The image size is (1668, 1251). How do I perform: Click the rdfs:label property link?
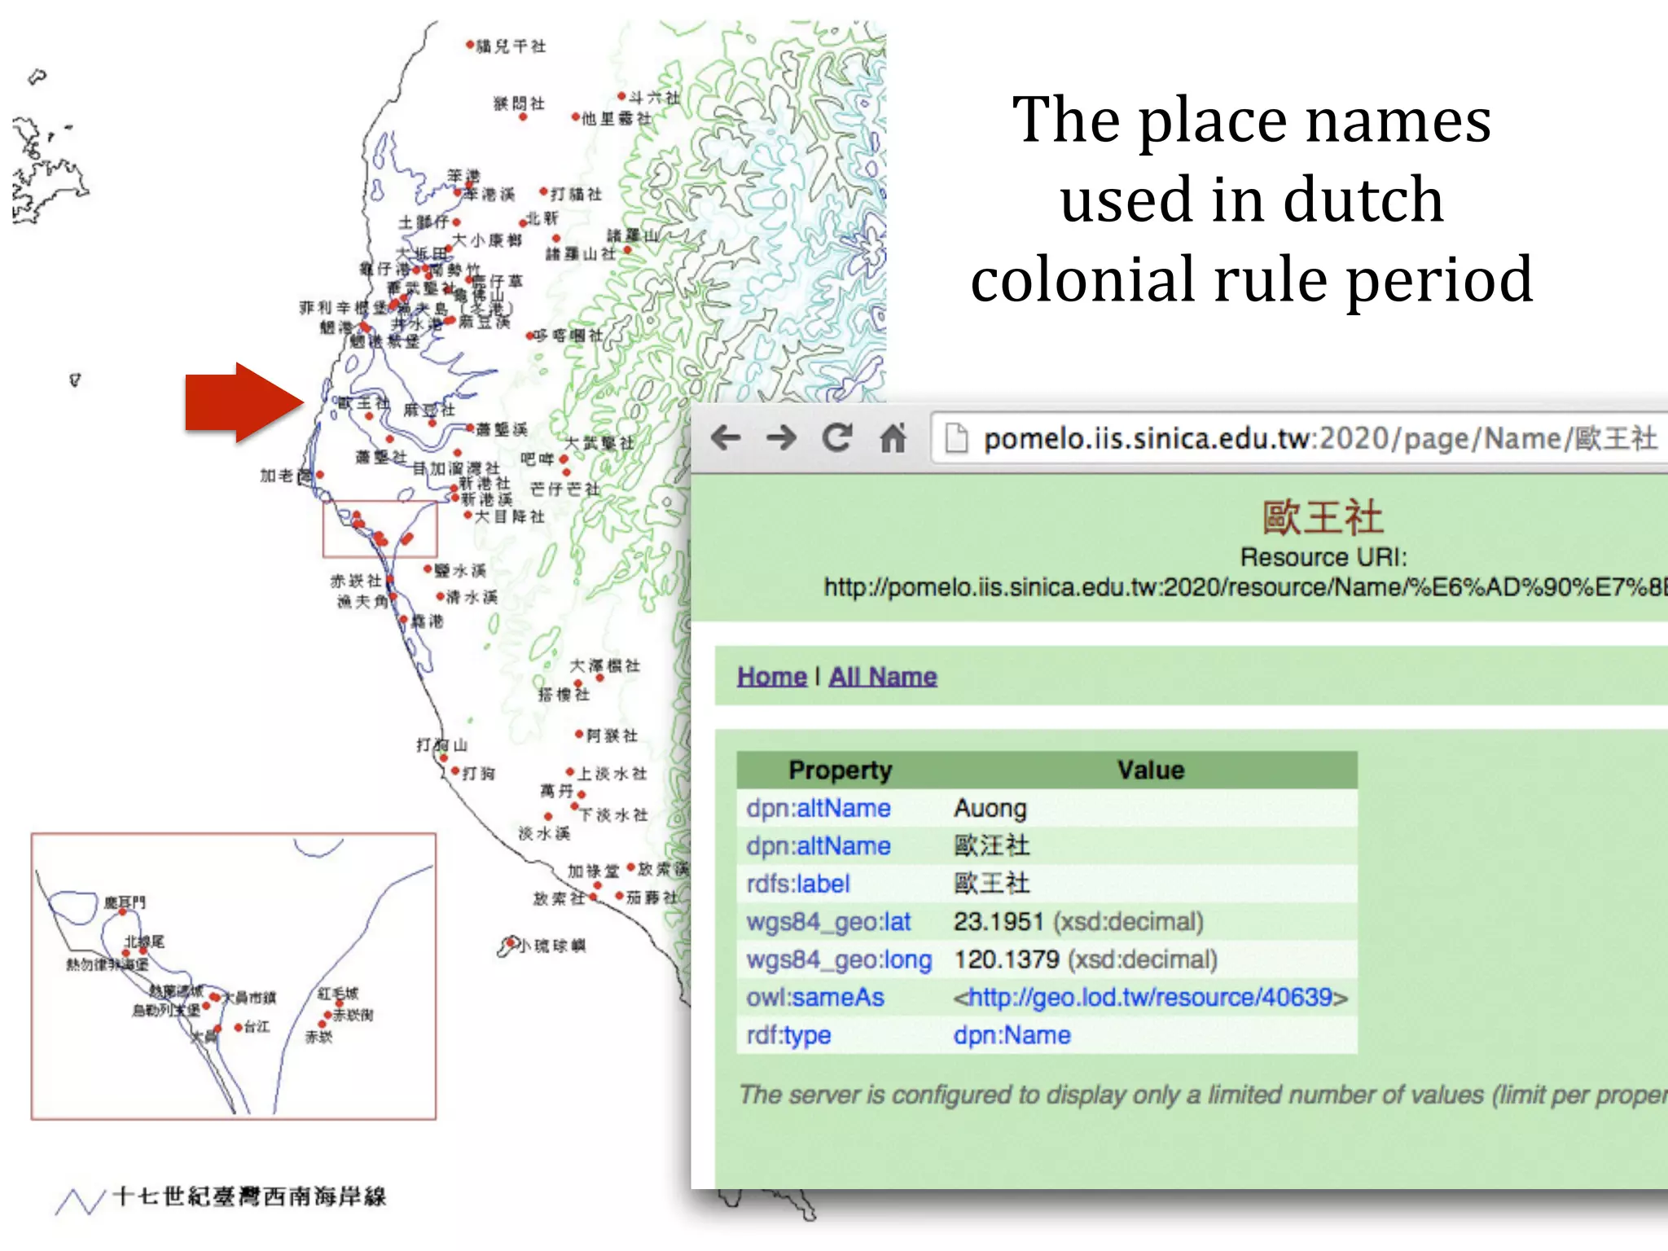798,884
